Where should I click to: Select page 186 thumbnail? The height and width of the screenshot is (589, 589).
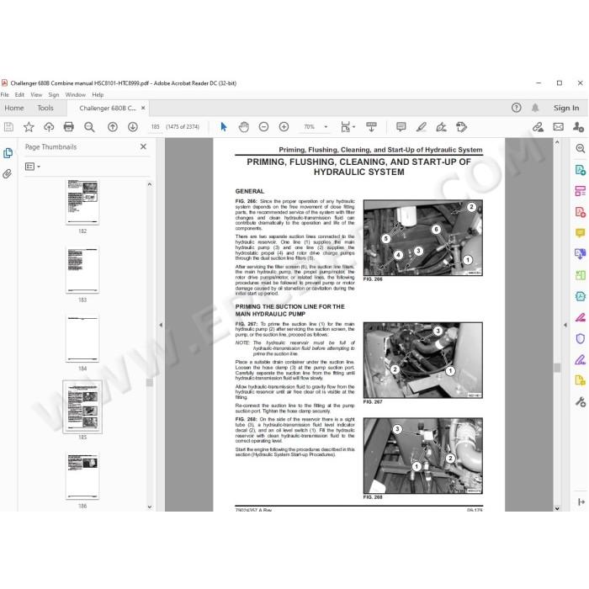pyautogui.click(x=82, y=476)
